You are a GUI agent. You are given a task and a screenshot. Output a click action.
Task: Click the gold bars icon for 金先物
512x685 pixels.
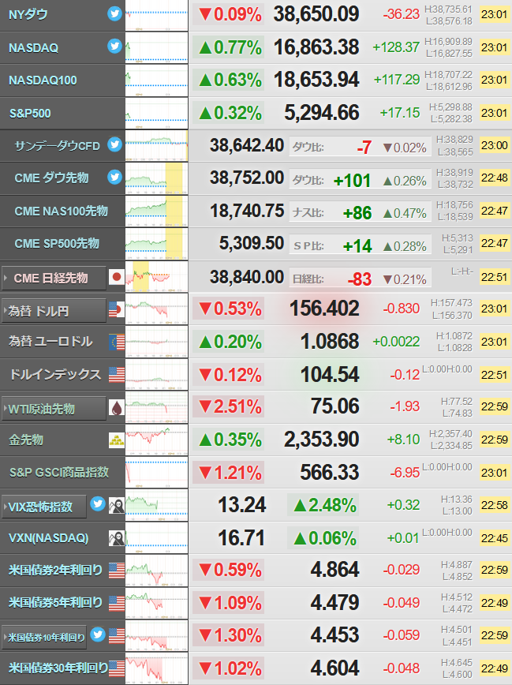pos(117,440)
